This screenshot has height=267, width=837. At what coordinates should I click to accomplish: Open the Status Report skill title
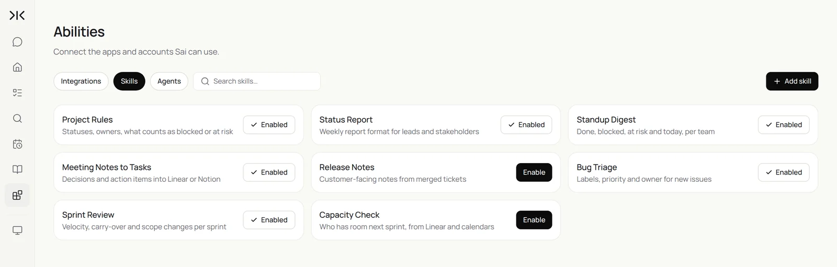coord(346,120)
